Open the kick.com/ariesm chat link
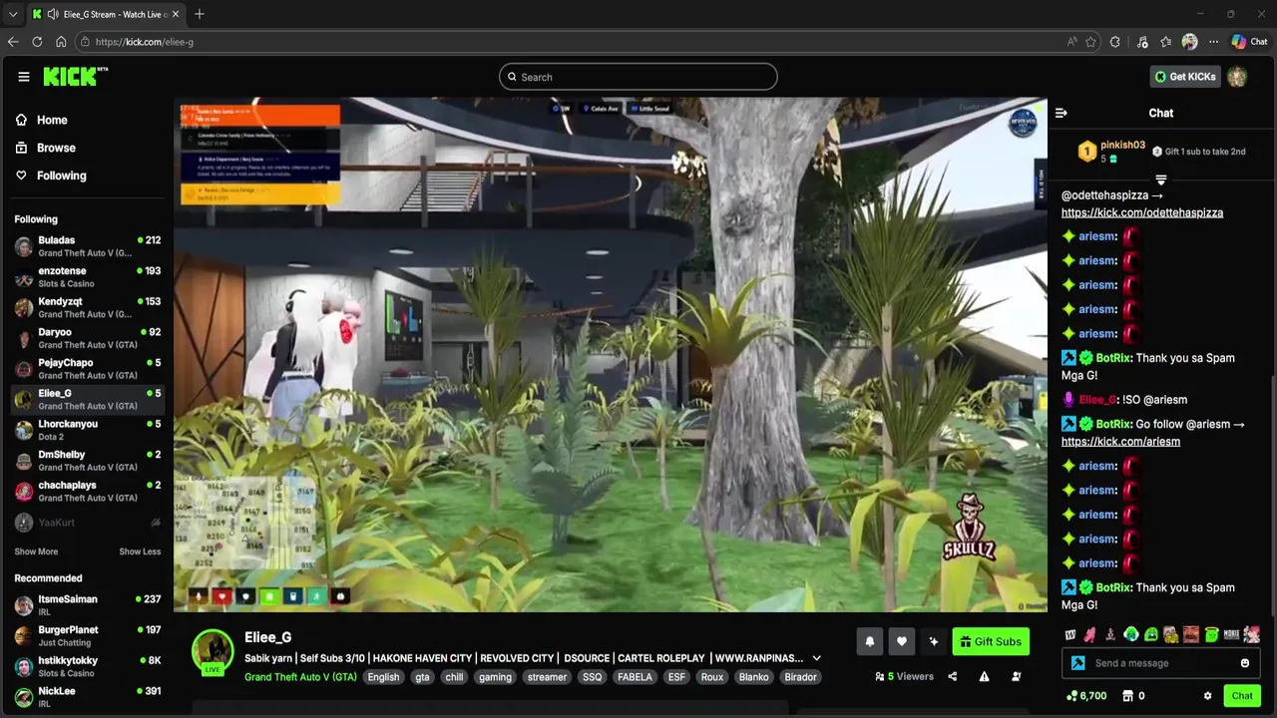This screenshot has width=1277, height=718. point(1120,442)
